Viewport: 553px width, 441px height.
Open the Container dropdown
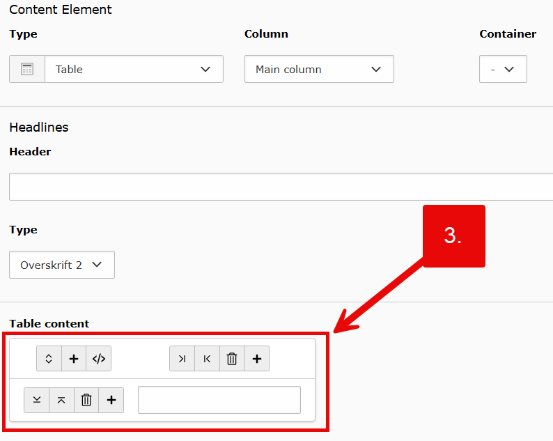point(503,70)
